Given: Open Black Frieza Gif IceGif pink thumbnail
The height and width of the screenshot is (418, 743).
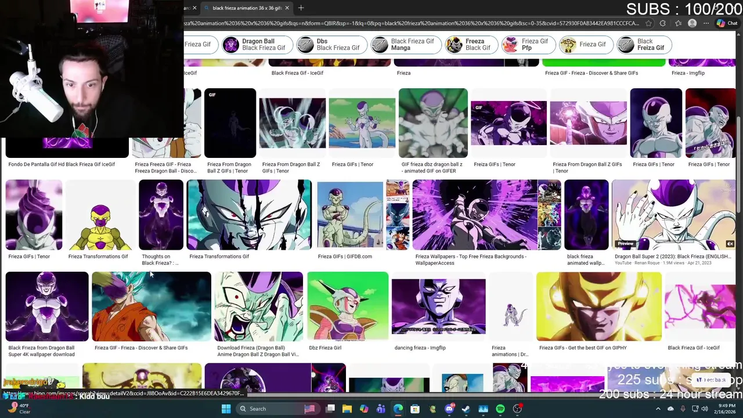Looking at the screenshot, I should [x=700, y=307].
